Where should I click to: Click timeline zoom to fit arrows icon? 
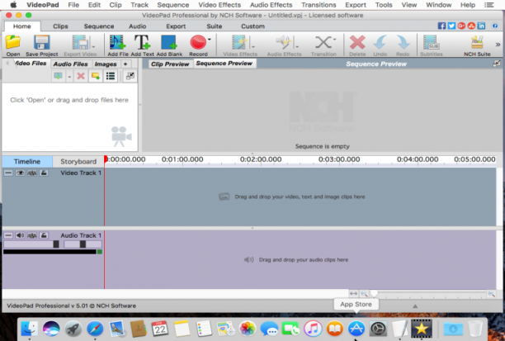tap(353, 293)
